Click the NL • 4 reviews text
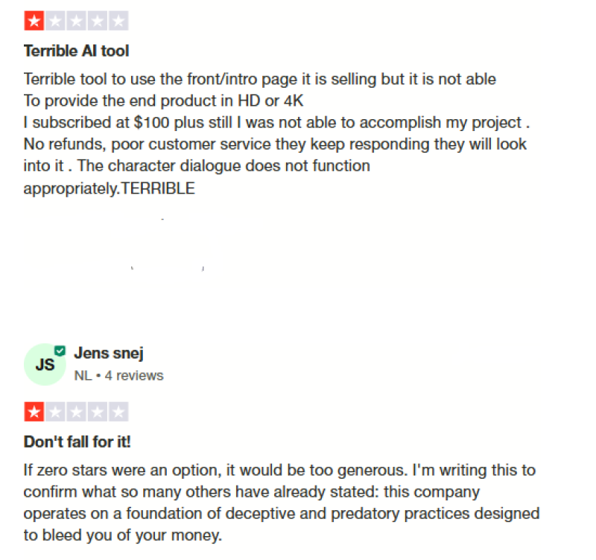 pos(118,375)
